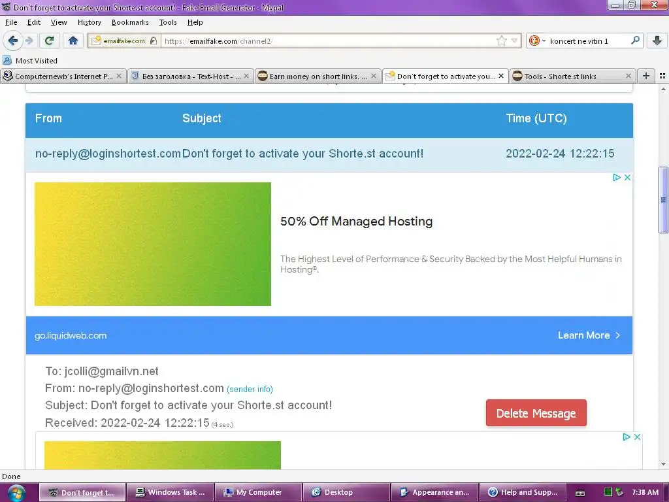669x502 pixels.
Task: Click AdChoices icon on second ad
Action: point(627,437)
